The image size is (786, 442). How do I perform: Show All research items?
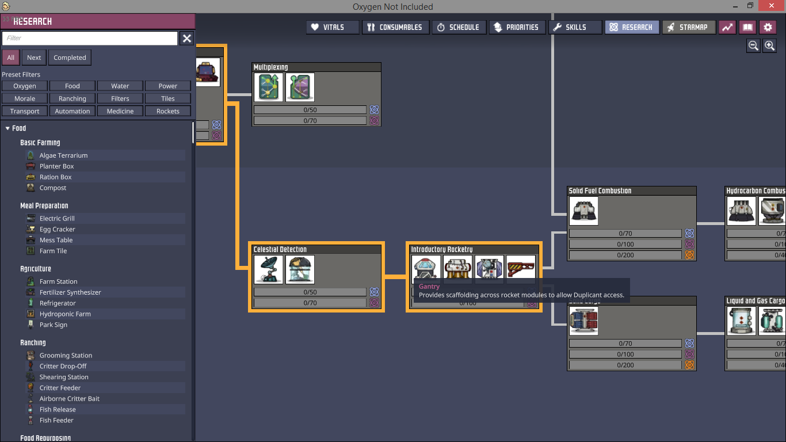[x=11, y=58]
